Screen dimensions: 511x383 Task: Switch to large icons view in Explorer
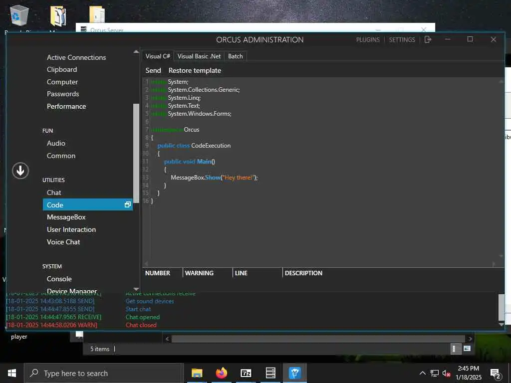point(467,349)
